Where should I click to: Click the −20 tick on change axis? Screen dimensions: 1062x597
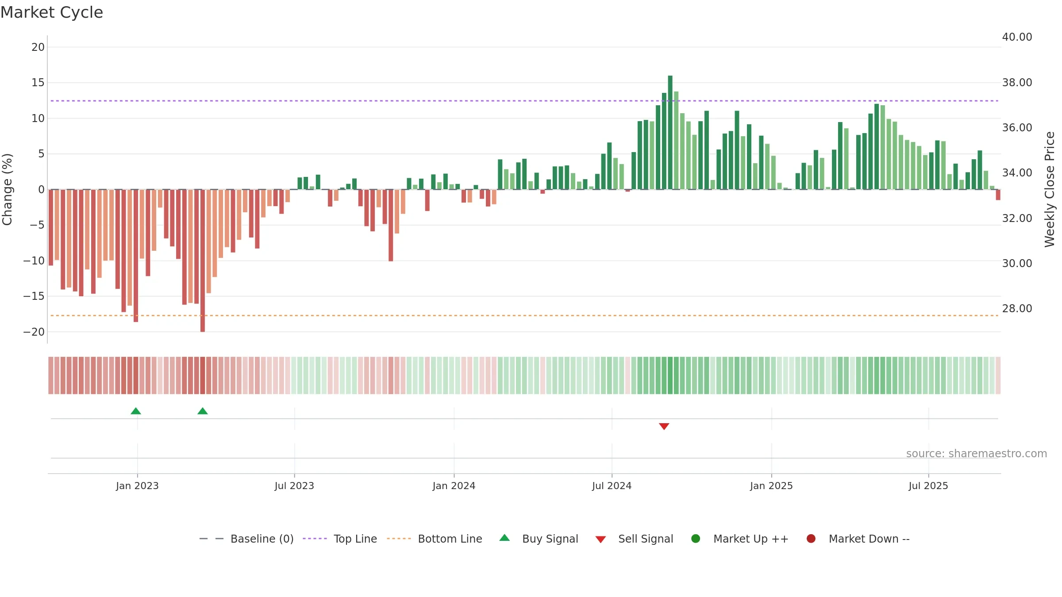coord(34,332)
